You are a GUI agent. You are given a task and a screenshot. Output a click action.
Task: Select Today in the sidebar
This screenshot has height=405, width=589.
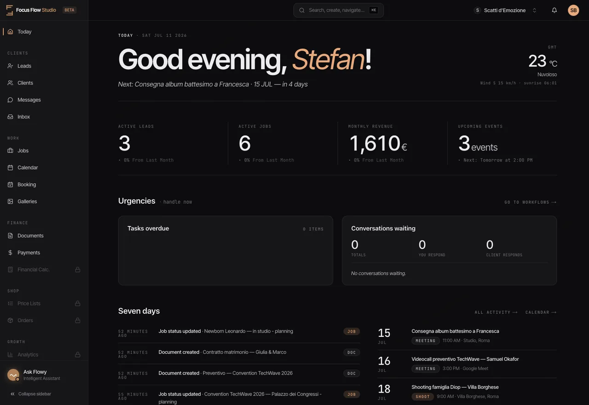pyautogui.click(x=44, y=32)
